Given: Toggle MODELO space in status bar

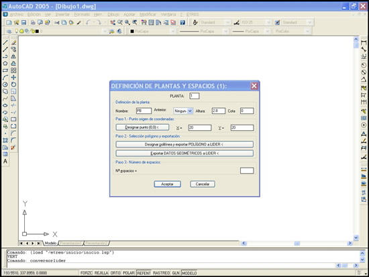Looking at the screenshot, I should pyautogui.click(x=189, y=273).
